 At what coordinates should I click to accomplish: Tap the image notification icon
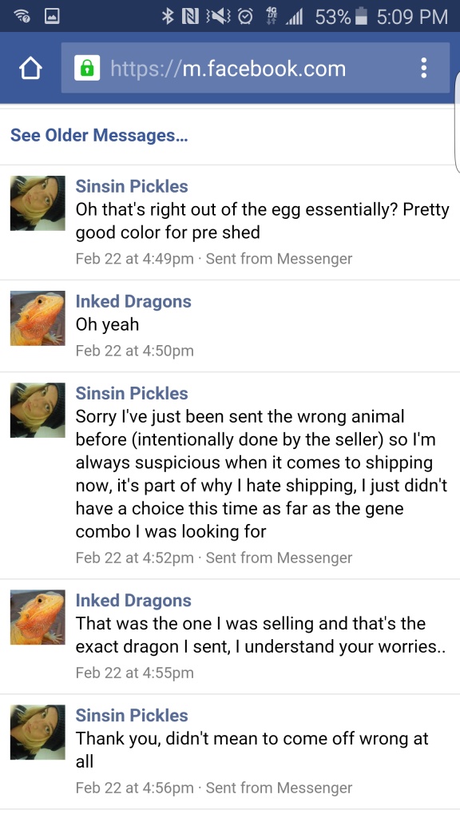click(50, 17)
